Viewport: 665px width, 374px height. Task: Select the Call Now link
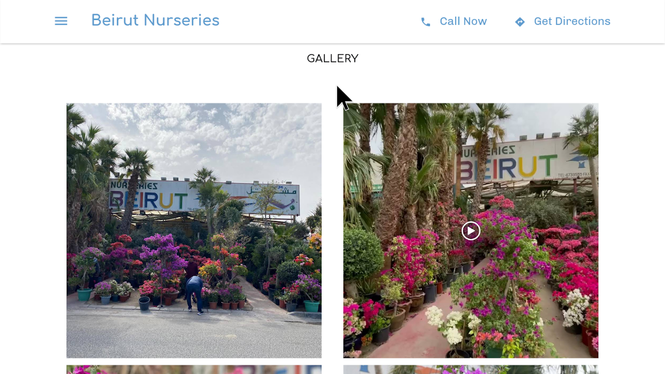tap(454, 22)
